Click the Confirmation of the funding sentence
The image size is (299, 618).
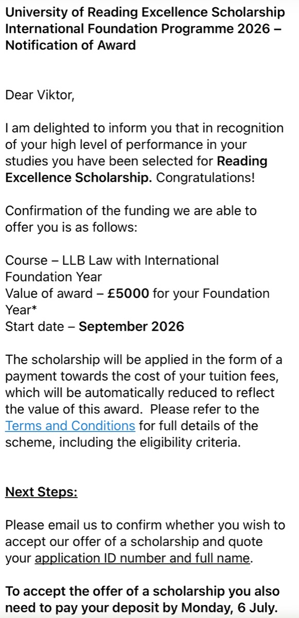point(131,219)
